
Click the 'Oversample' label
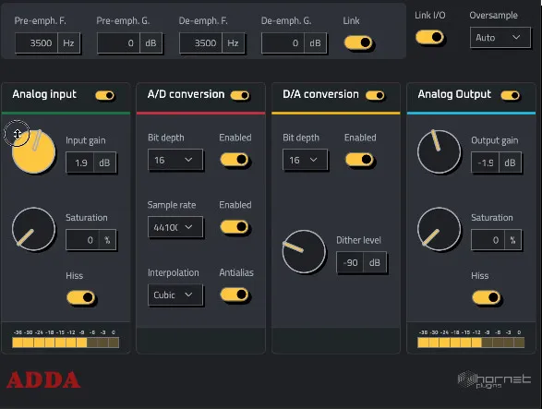(493, 16)
